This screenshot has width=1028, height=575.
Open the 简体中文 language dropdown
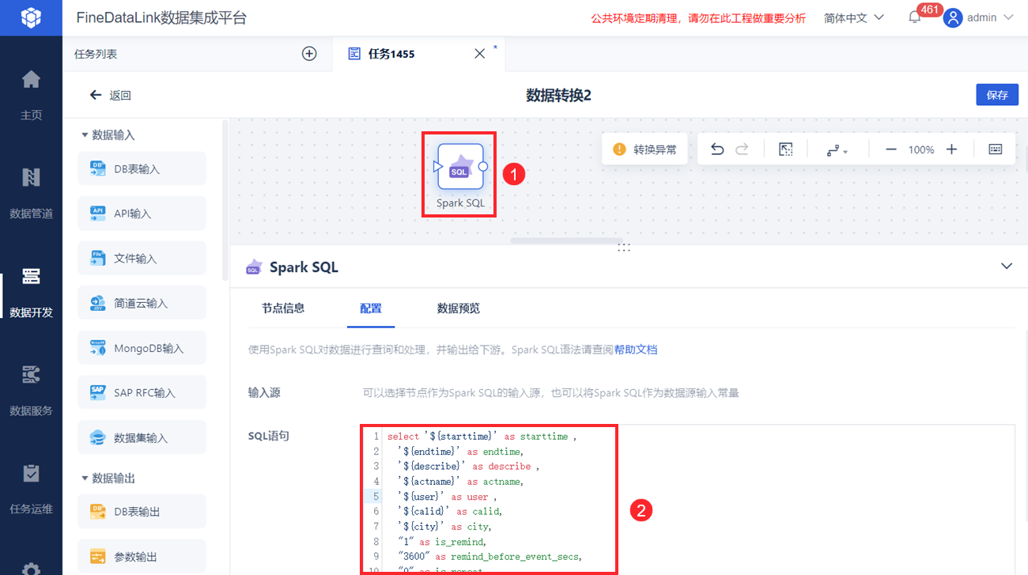(x=854, y=17)
